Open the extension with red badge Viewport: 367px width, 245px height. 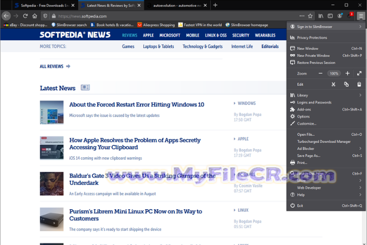[x=350, y=16]
